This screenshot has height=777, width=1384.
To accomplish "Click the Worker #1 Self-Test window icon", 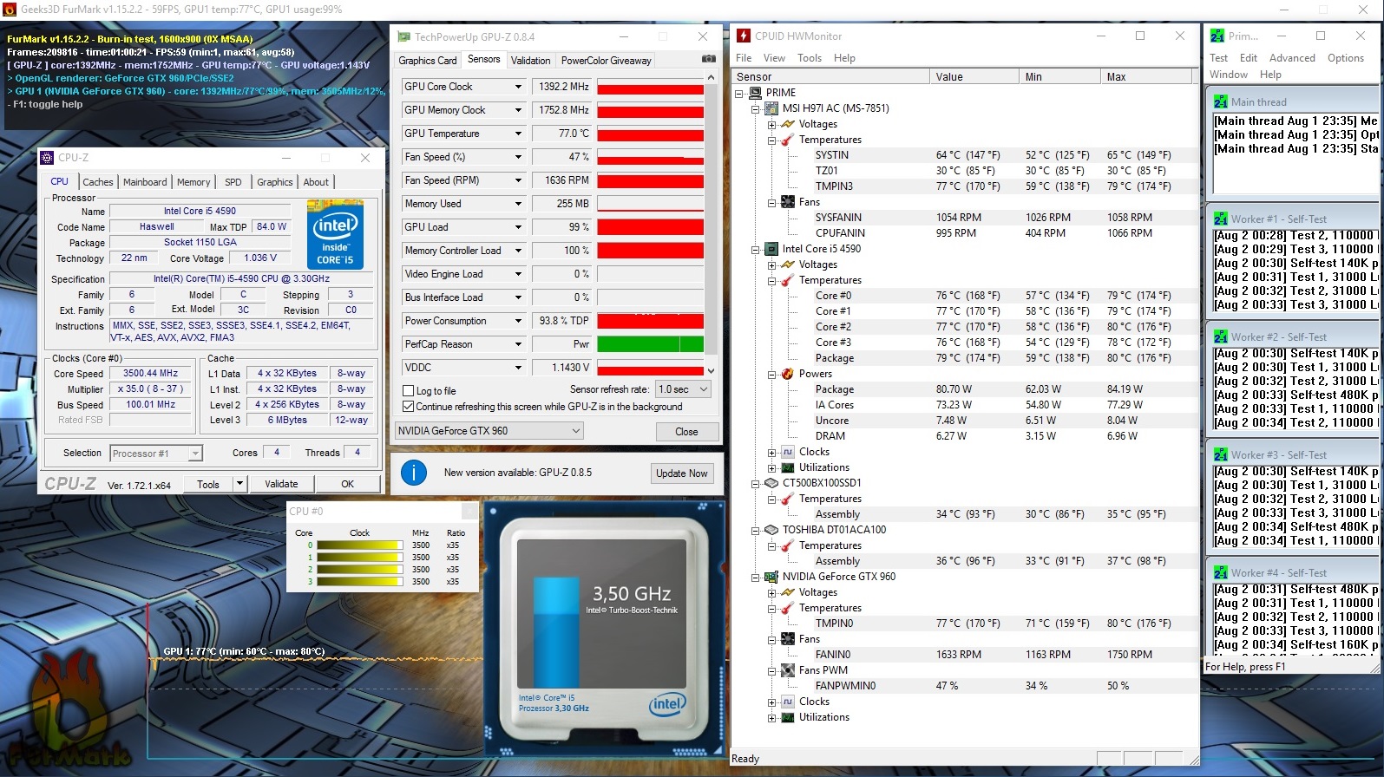I will (x=1221, y=219).
